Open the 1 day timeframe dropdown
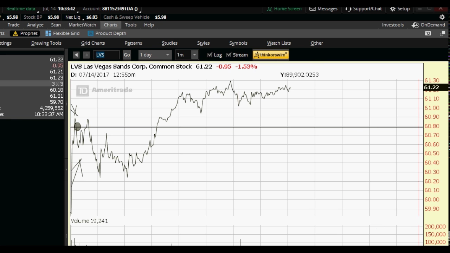The height and width of the screenshot is (253, 450). click(155, 55)
